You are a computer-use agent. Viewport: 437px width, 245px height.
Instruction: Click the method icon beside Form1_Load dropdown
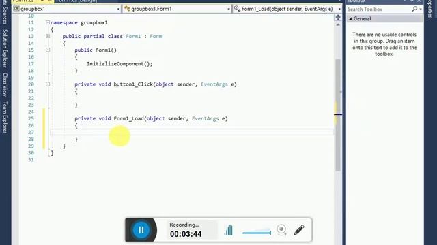click(x=237, y=9)
